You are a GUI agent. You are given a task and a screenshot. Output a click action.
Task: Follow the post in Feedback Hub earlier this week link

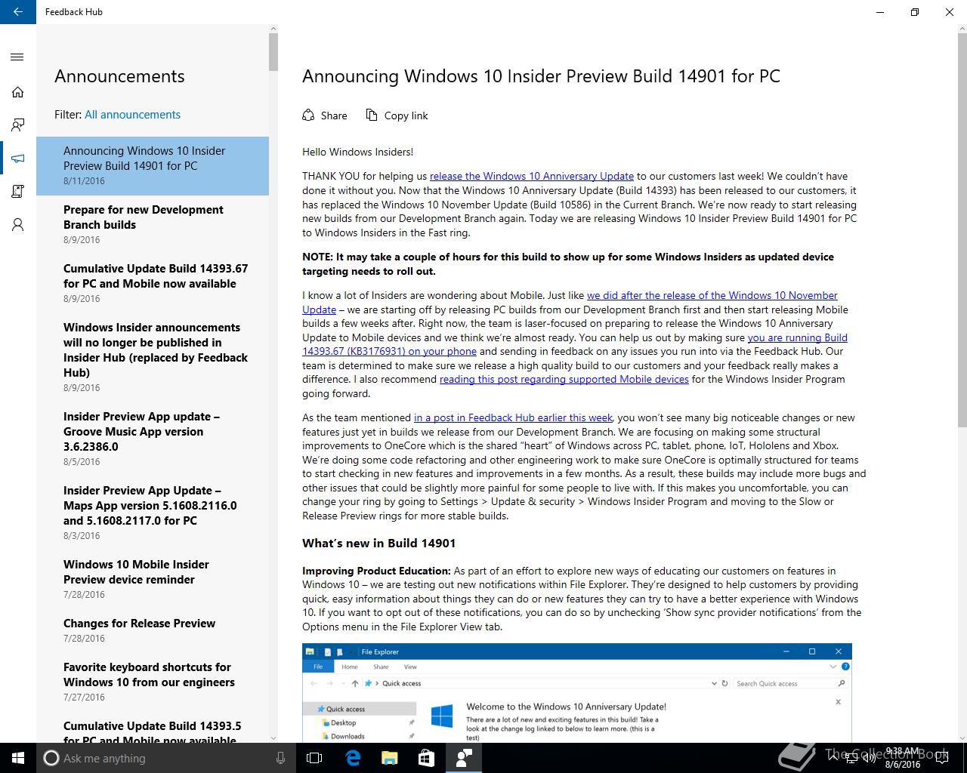514,417
